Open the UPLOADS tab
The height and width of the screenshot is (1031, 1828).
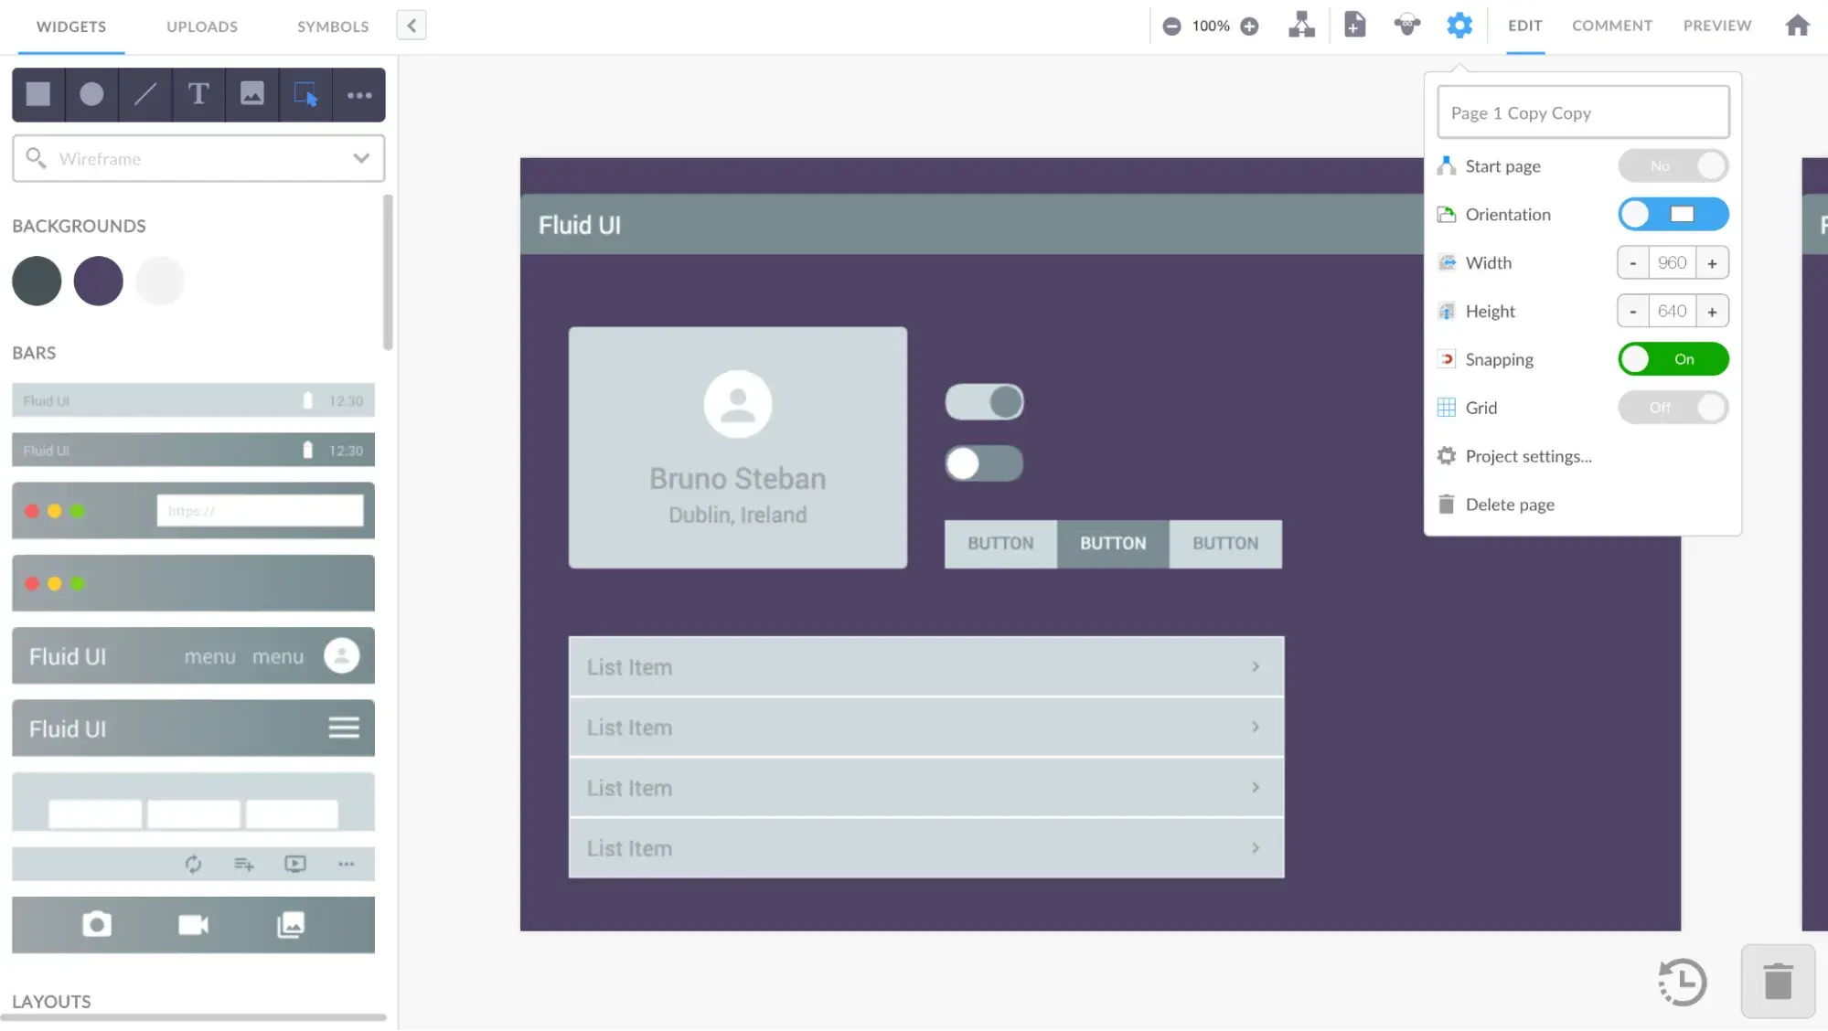tap(201, 27)
